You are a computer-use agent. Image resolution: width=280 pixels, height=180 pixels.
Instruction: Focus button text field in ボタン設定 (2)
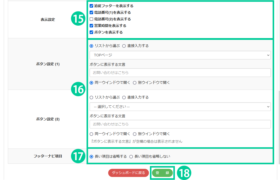[180, 124]
